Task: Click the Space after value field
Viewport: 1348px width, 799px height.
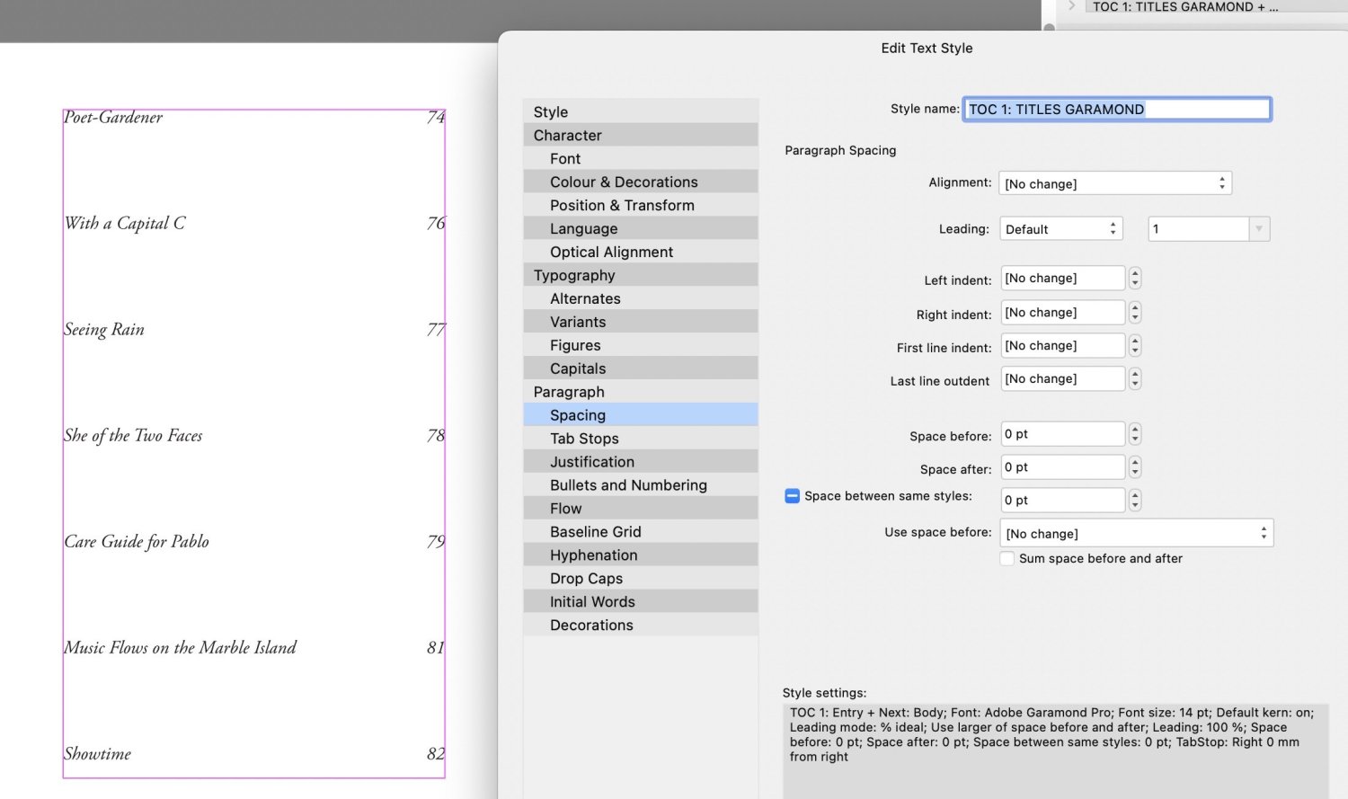Action: point(1062,466)
